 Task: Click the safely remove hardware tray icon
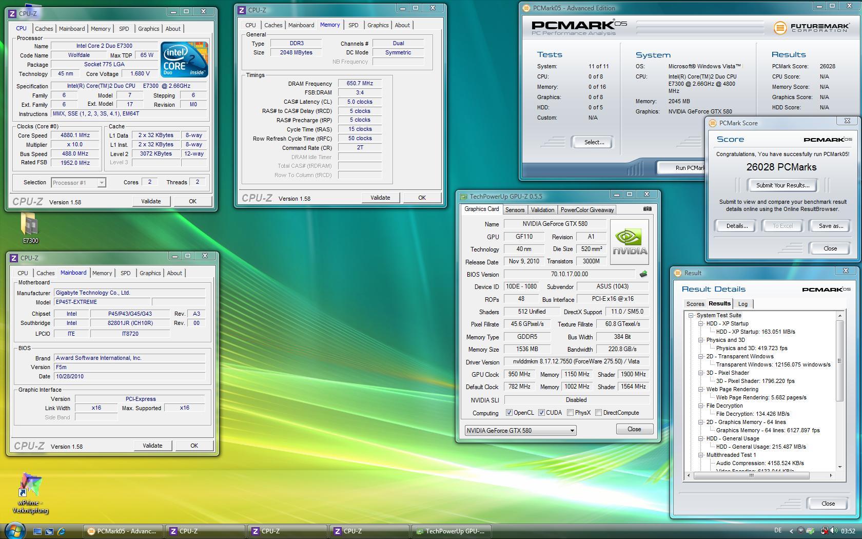pyautogui.click(x=810, y=531)
